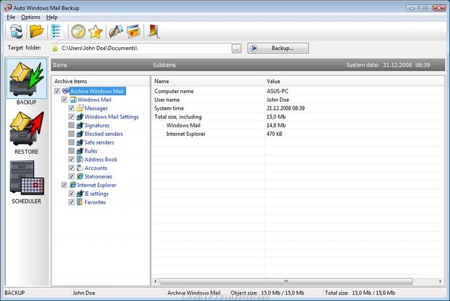Image resolution: width=450 pixels, height=301 pixels.
Task: Click the 470 kB value cell
Action: click(274, 133)
